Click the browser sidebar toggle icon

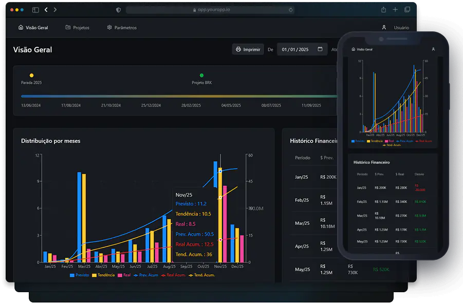coord(35,10)
